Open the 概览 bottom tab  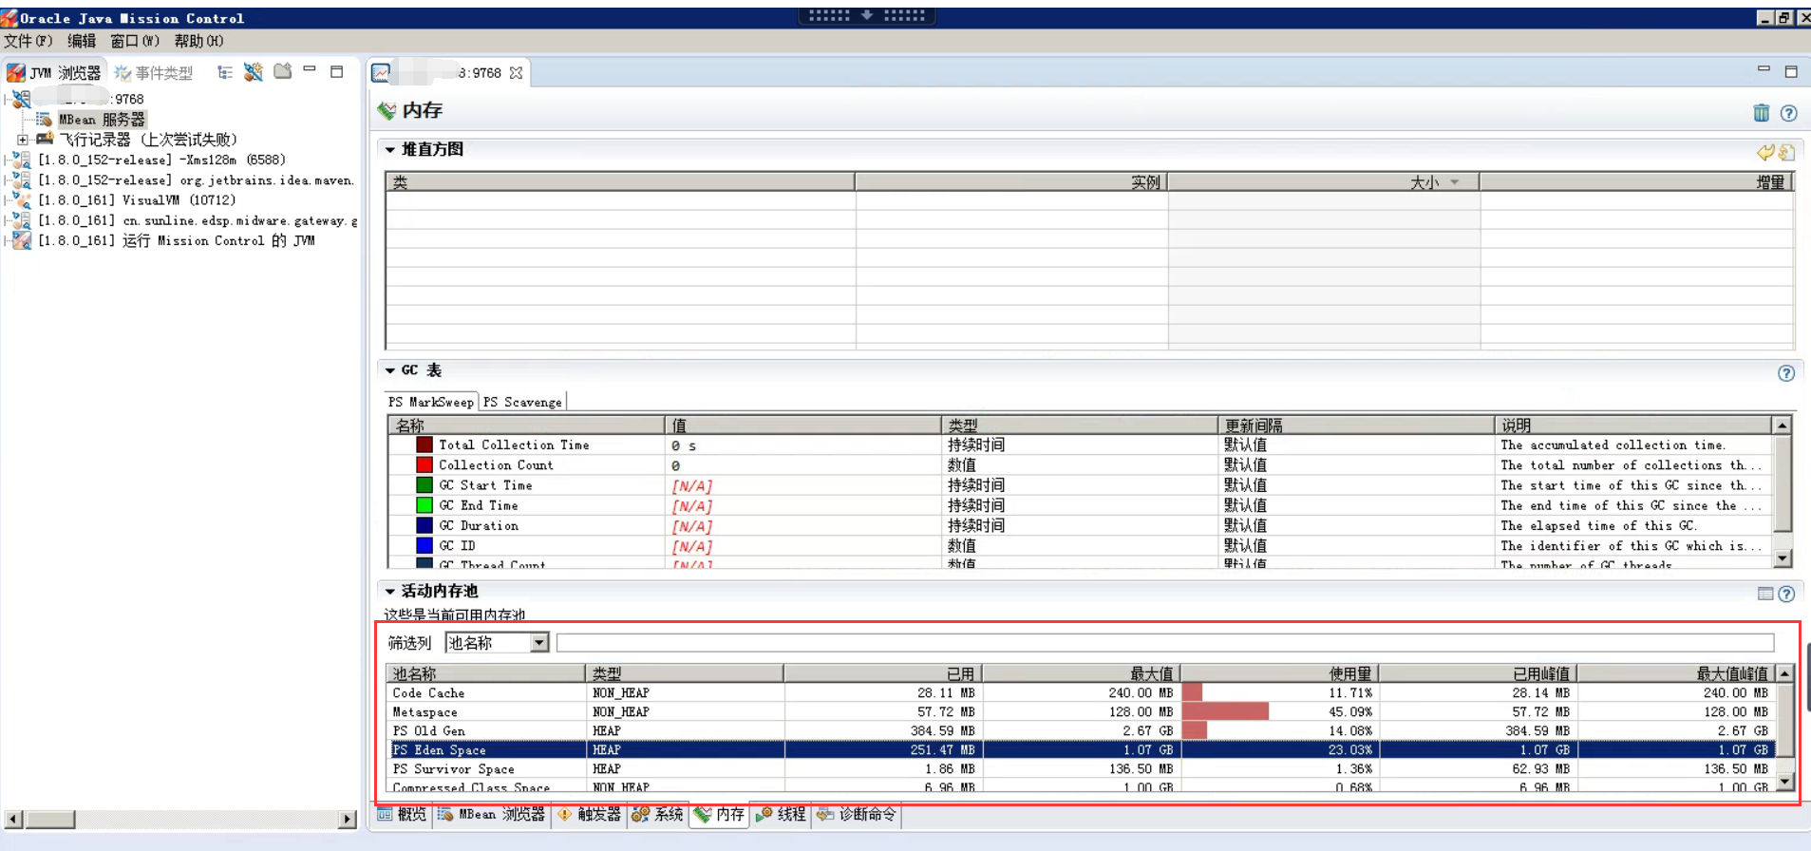point(403,814)
